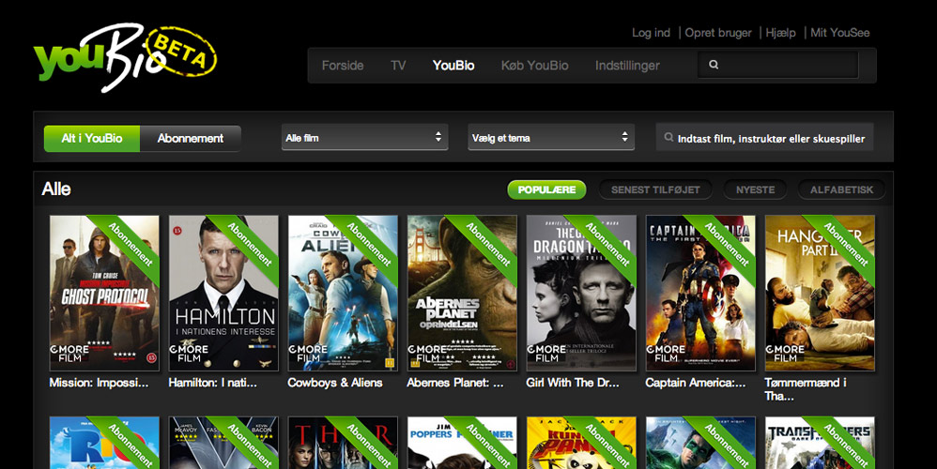Open the Poppers Pingviner poster
The height and width of the screenshot is (469, 937).
click(462, 443)
